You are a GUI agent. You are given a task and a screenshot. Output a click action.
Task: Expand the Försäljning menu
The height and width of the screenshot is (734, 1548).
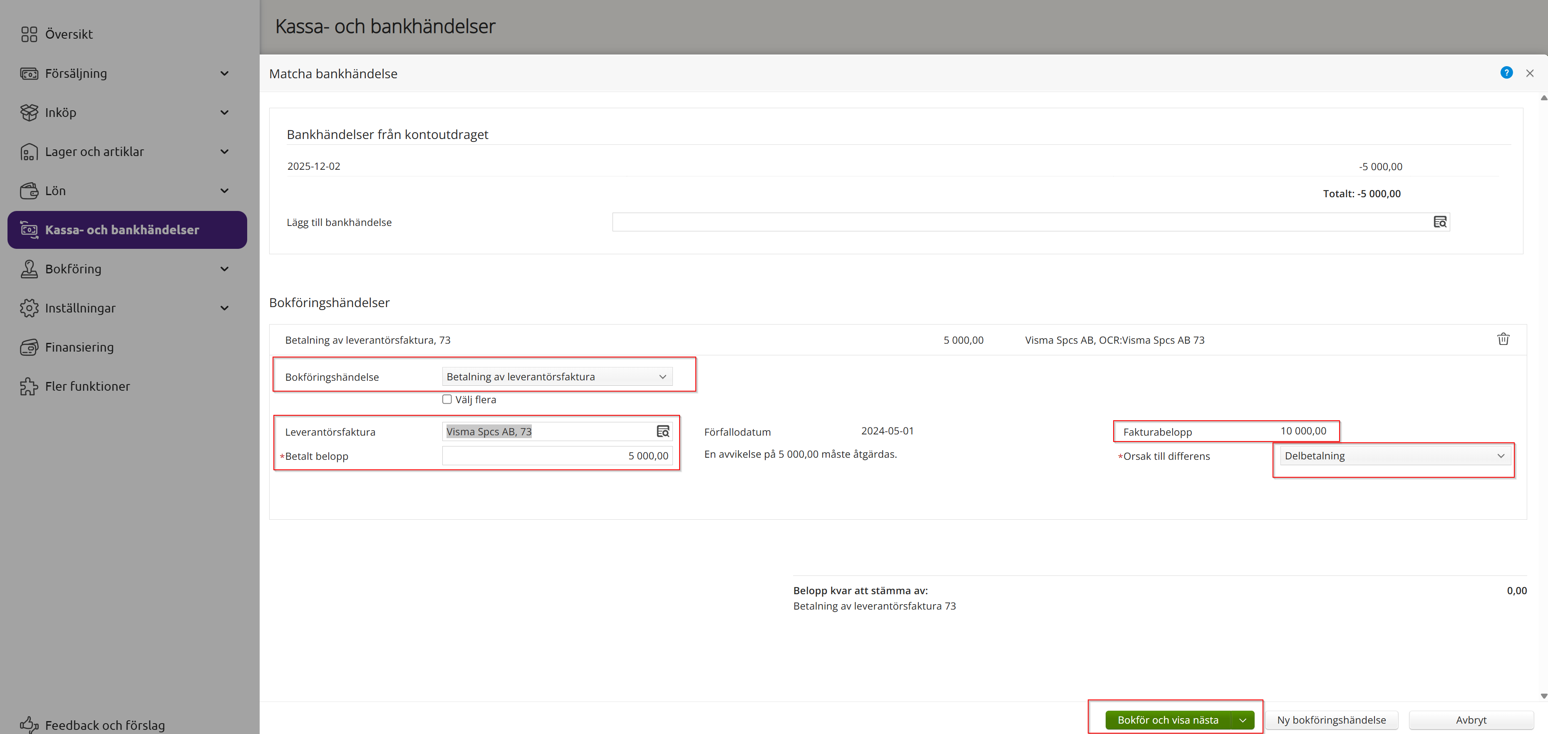point(224,73)
